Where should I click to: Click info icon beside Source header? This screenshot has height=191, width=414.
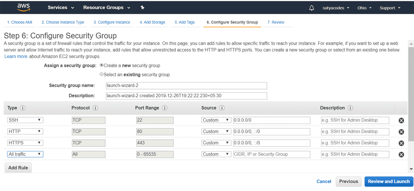[222, 108]
